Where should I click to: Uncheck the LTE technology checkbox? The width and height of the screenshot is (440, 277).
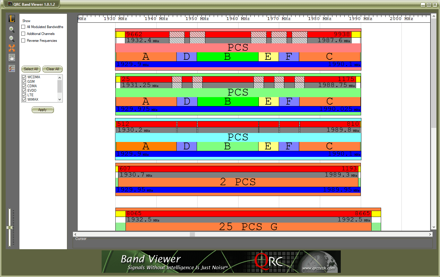click(x=24, y=95)
